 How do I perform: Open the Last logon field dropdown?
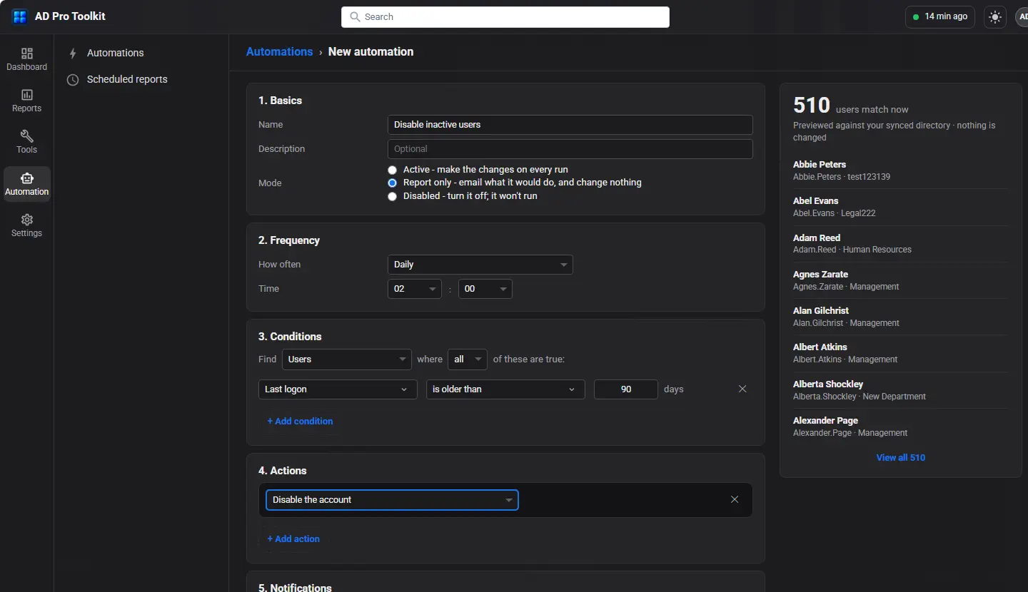pyautogui.click(x=338, y=389)
